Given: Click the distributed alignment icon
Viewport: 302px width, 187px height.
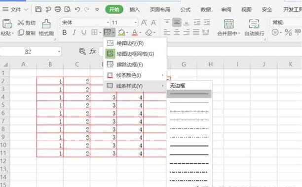Looking at the screenshot, I should point(206,32).
